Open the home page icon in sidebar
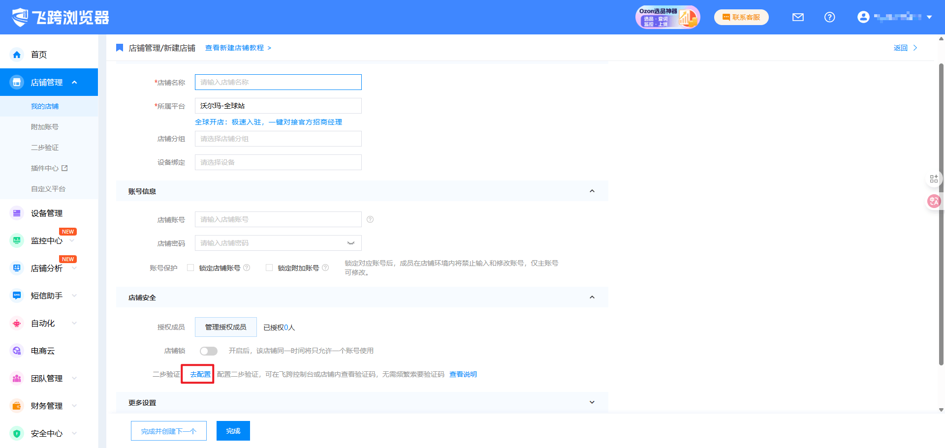 [17, 55]
